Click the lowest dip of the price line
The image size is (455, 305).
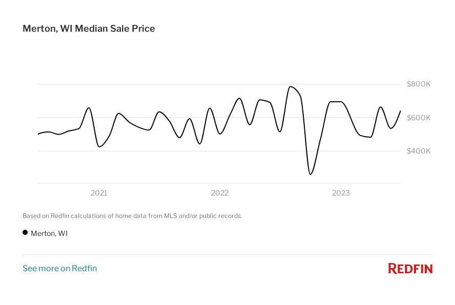pyautogui.click(x=310, y=175)
